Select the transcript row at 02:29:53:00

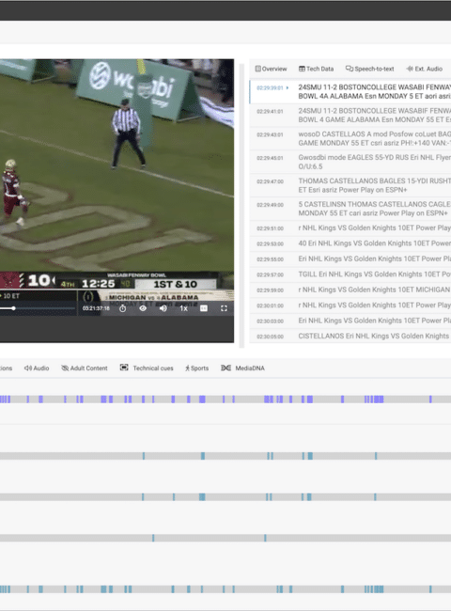[x=350, y=243]
